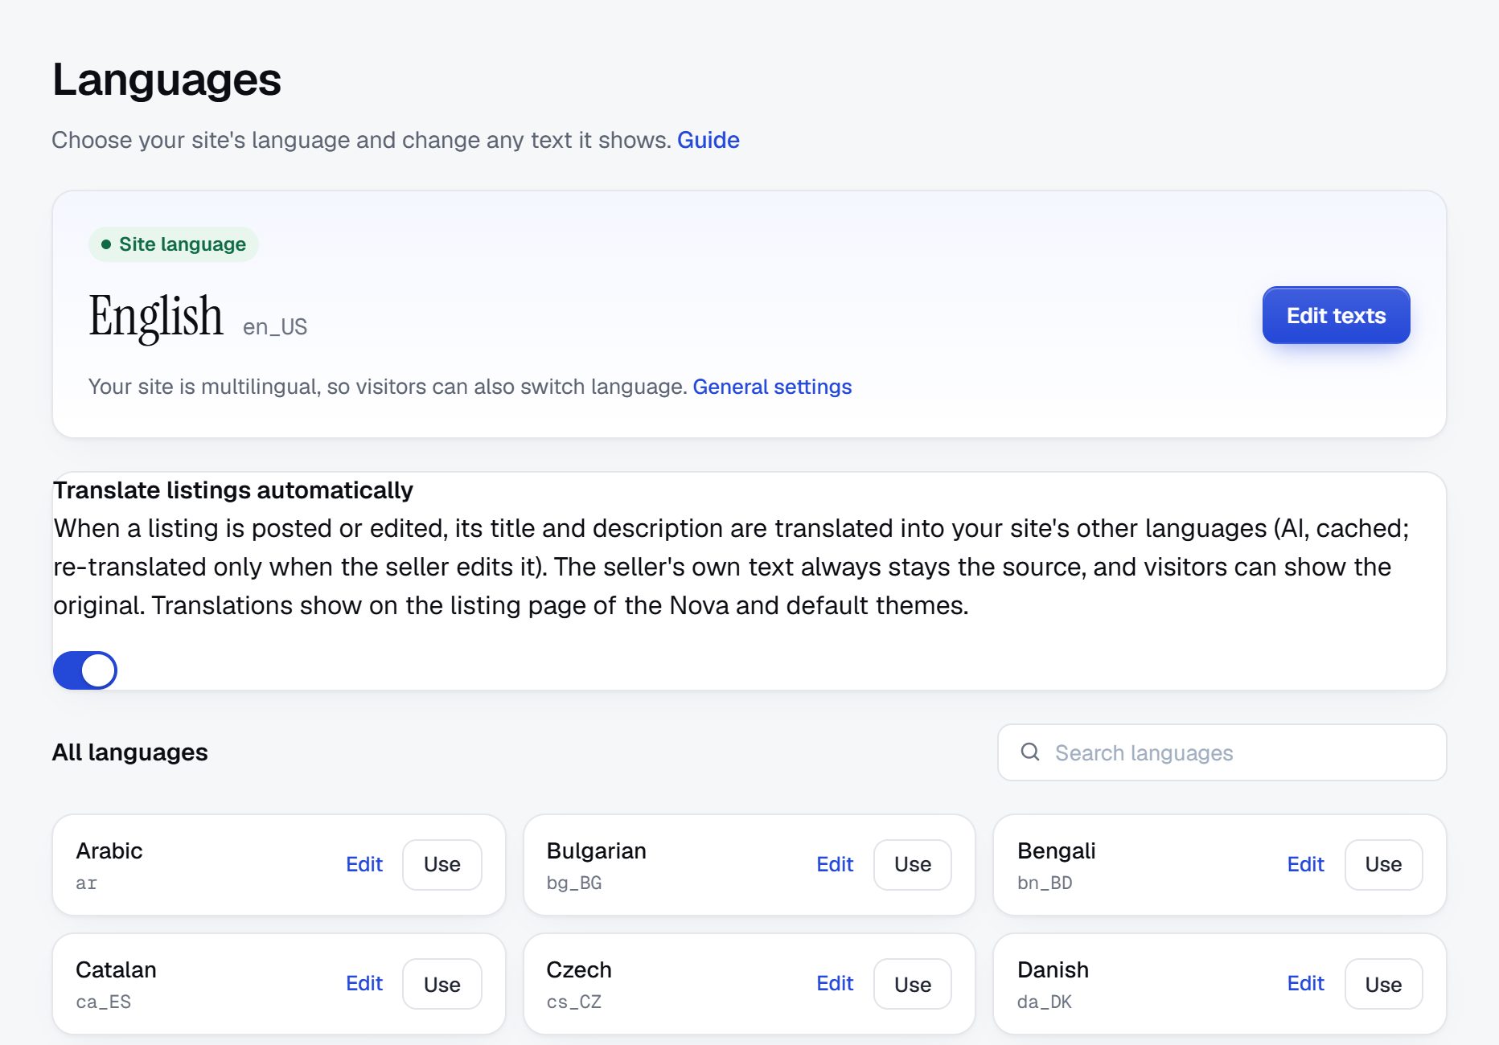Viewport: 1499px width, 1045px height.
Task: Edit the Czech language
Action: click(834, 983)
